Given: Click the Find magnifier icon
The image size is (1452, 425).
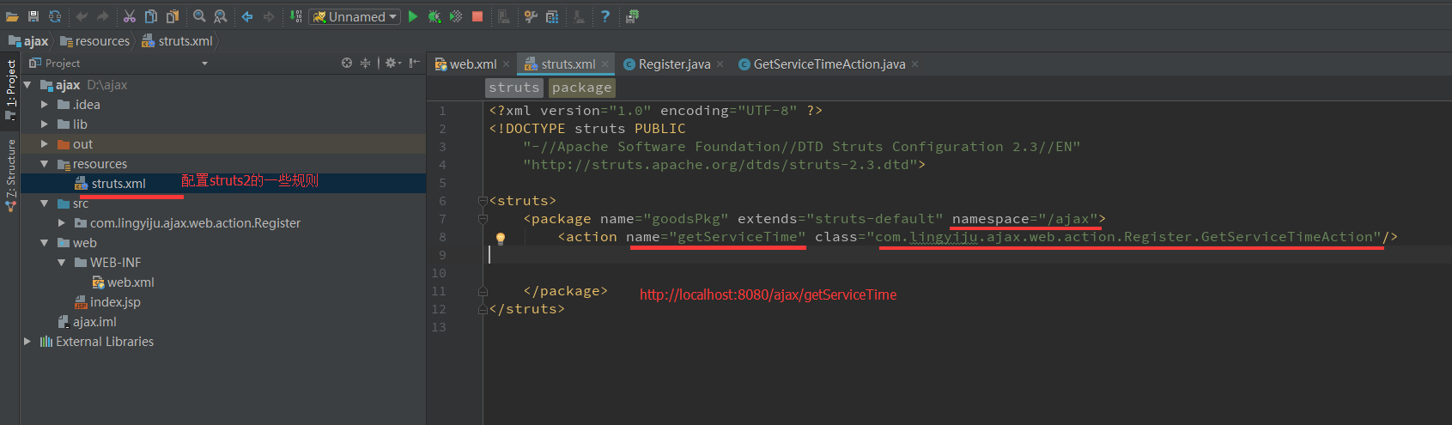Looking at the screenshot, I should [x=199, y=16].
